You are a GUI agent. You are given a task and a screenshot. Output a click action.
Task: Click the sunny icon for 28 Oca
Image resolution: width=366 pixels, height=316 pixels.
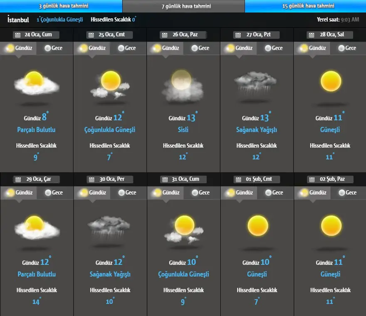tap(331, 81)
